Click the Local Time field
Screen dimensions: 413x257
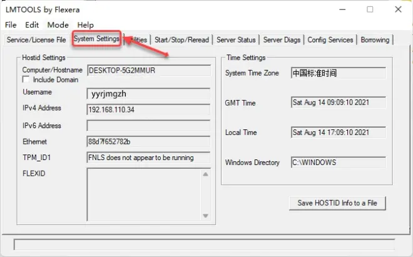tap(339, 133)
